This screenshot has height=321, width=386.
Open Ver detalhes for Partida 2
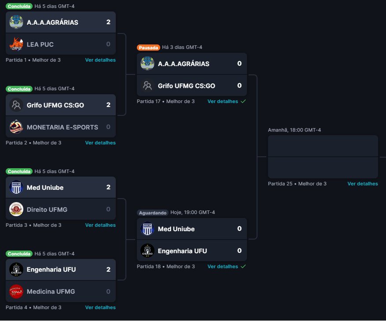click(100, 143)
